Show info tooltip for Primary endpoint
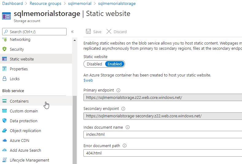Viewport: 242px width, 164px height. [x=118, y=90]
